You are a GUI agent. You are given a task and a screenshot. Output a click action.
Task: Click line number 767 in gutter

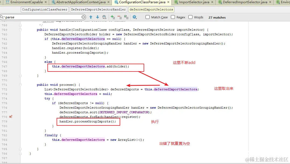(x=4, y=66)
